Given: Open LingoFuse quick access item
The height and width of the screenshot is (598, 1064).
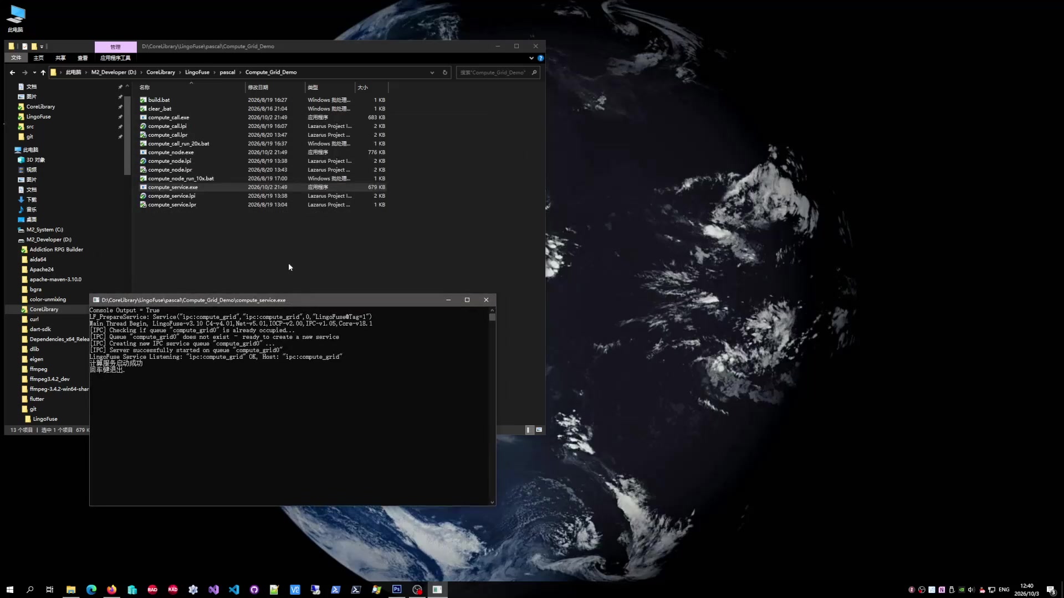Looking at the screenshot, I should [x=38, y=117].
